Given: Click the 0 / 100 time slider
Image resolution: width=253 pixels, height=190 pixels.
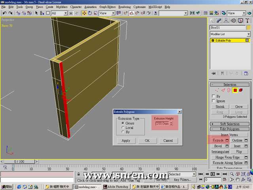Looking at the screenshot, I should (x=19, y=161).
